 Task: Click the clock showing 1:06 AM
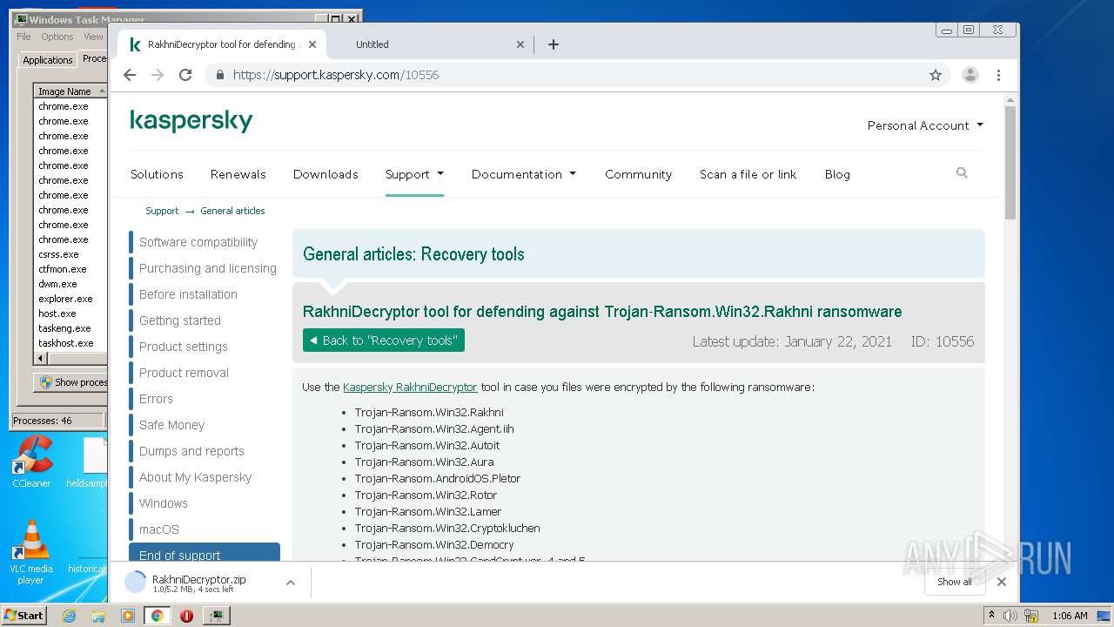click(x=1070, y=616)
